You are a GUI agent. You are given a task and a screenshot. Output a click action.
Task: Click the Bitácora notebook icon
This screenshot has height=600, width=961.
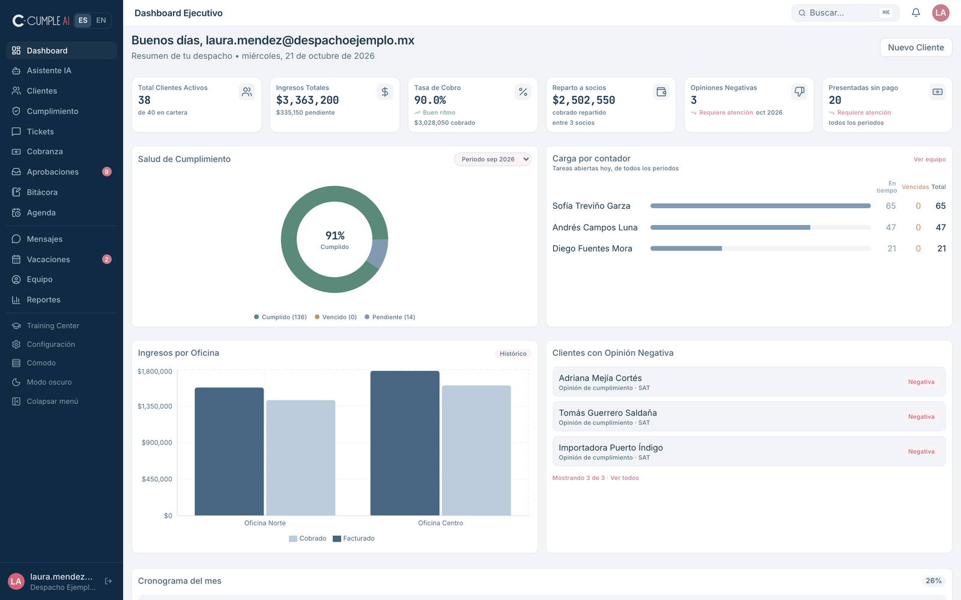[16, 192]
